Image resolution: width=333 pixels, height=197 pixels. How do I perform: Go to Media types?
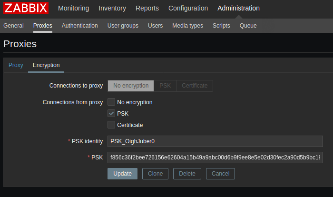tap(187, 26)
